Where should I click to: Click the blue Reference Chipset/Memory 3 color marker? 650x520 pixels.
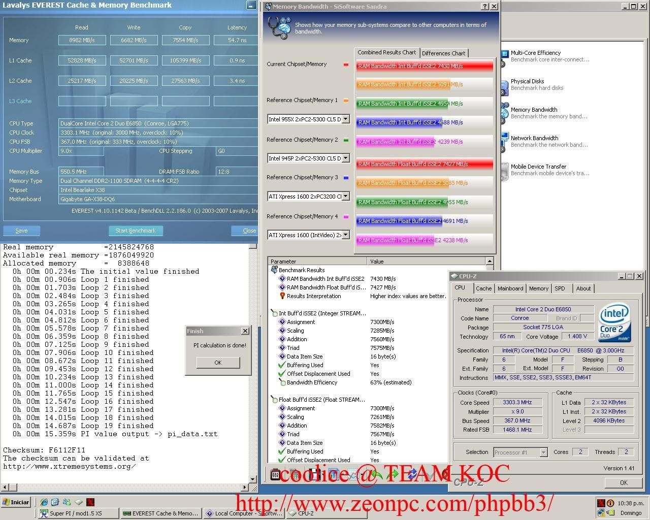click(x=346, y=178)
